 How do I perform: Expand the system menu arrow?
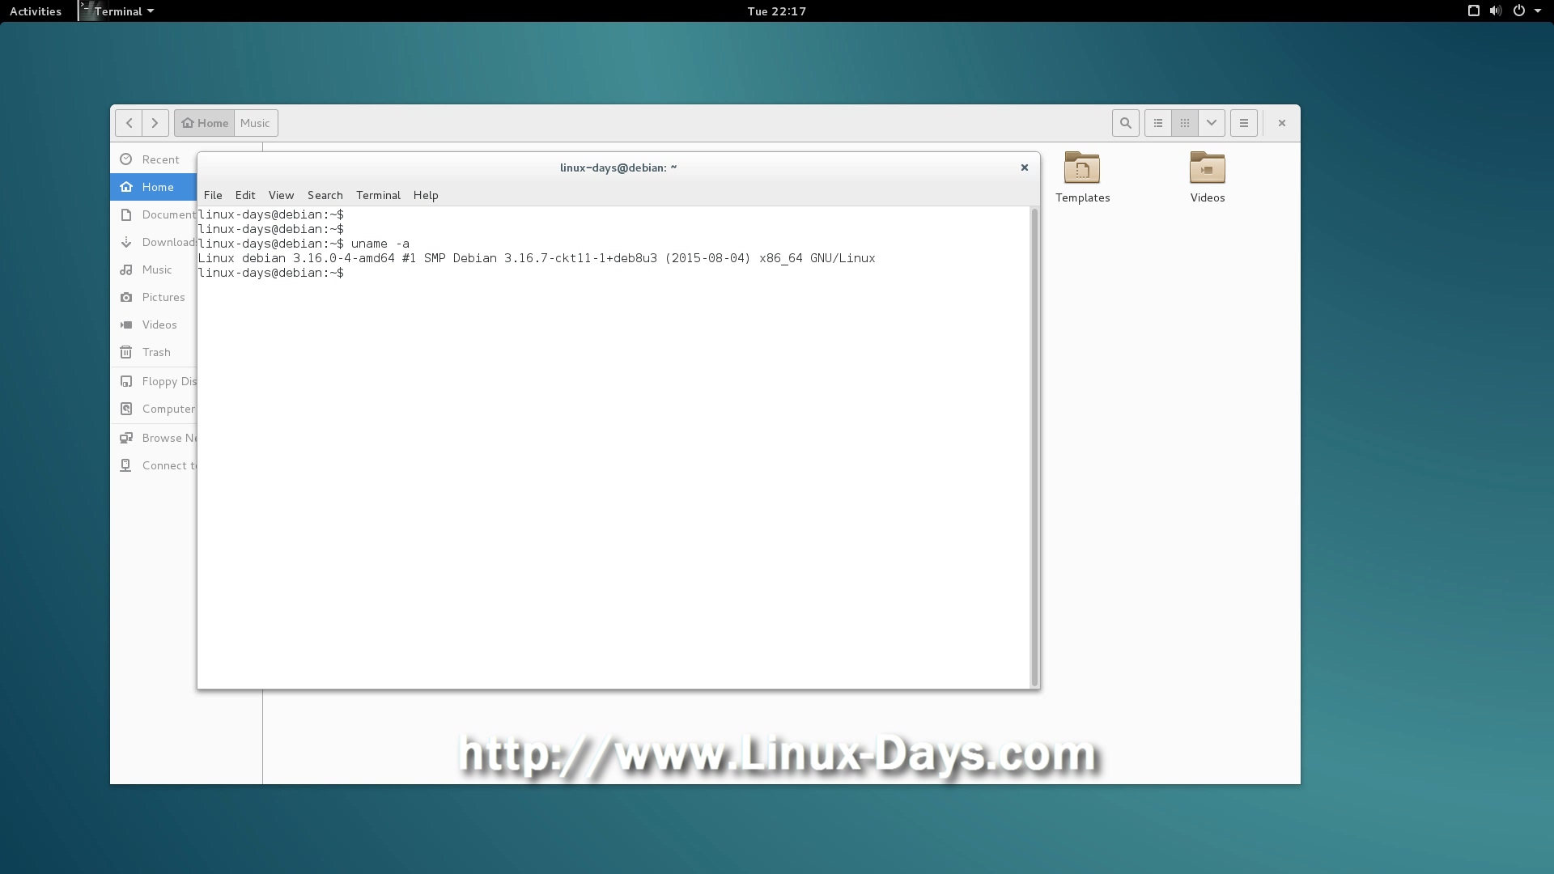[x=1538, y=11]
